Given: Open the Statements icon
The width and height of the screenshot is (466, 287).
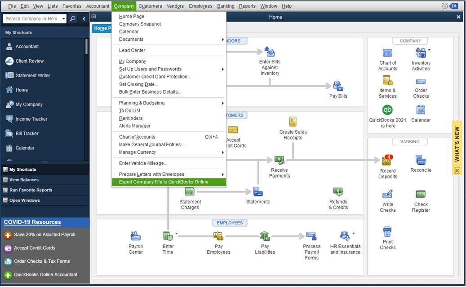Looking at the screenshot, I should pos(257,192).
